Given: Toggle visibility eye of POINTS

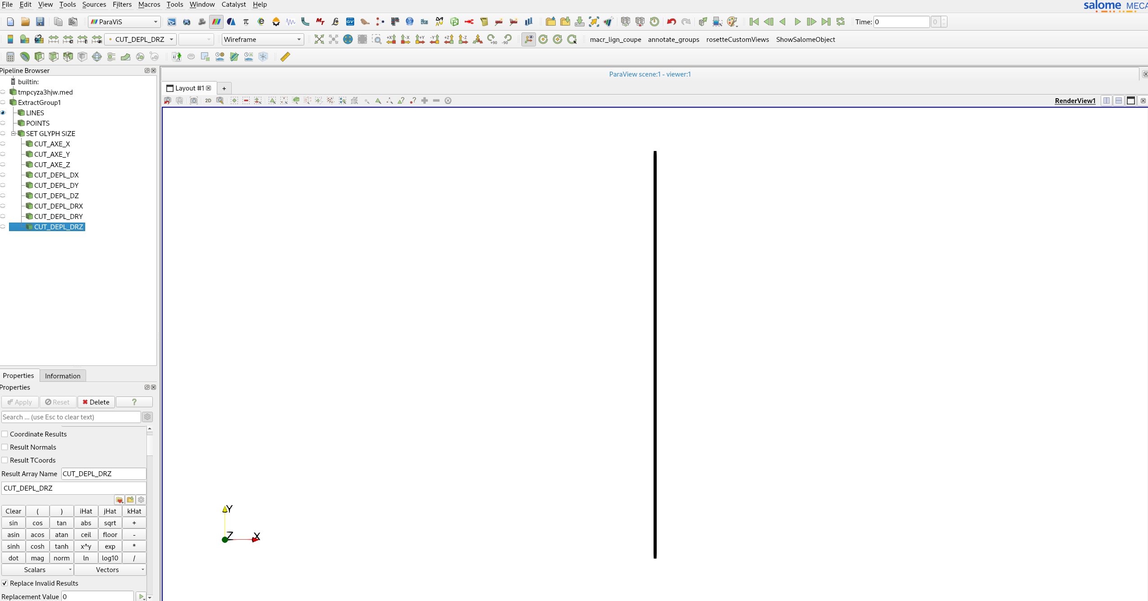Looking at the screenshot, I should coord(3,123).
